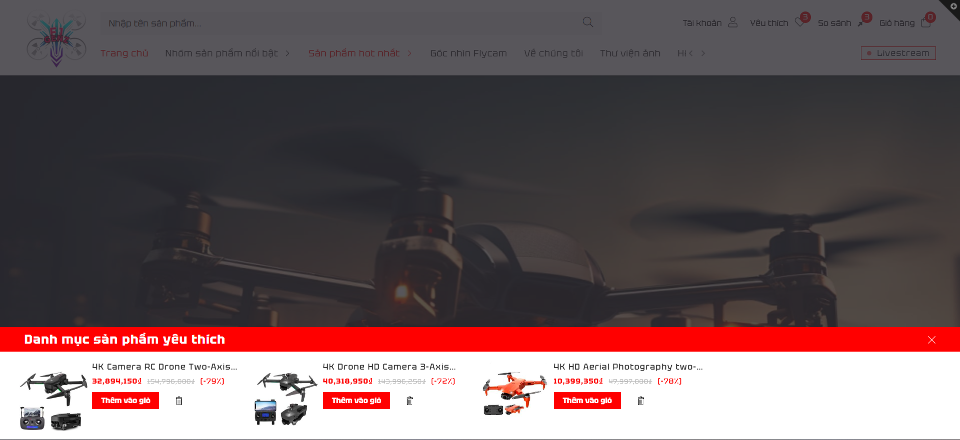The width and height of the screenshot is (960, 440).
Task: Trash the 4K HD Aerial Photography item
Action: 641,401
